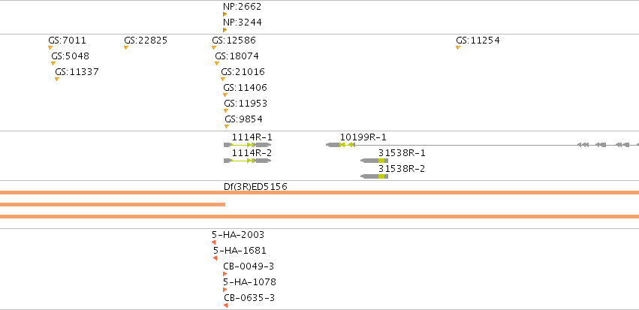Select the GS:9854 insertion label
Viewport: 639px width, 310px height.
pyautogui.click(x=244, y=120)
